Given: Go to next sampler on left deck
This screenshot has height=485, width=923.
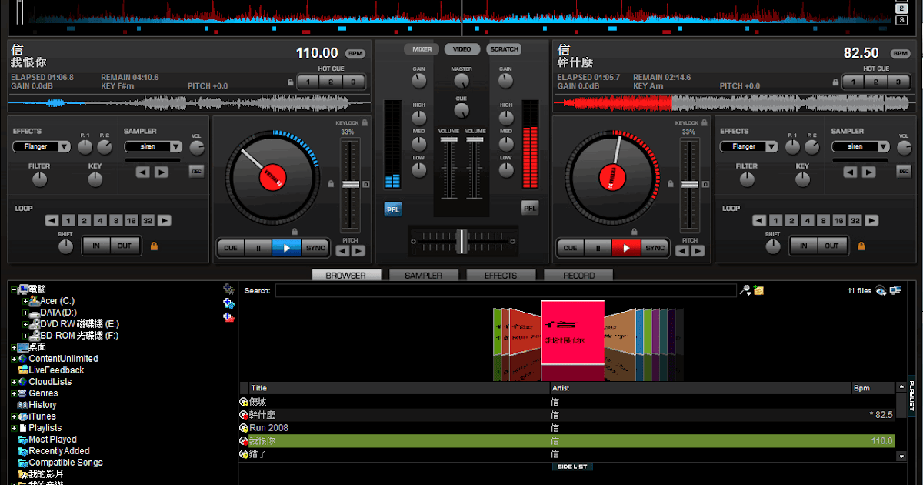Looking at the screenshot, I should click(x=161, y=172).
